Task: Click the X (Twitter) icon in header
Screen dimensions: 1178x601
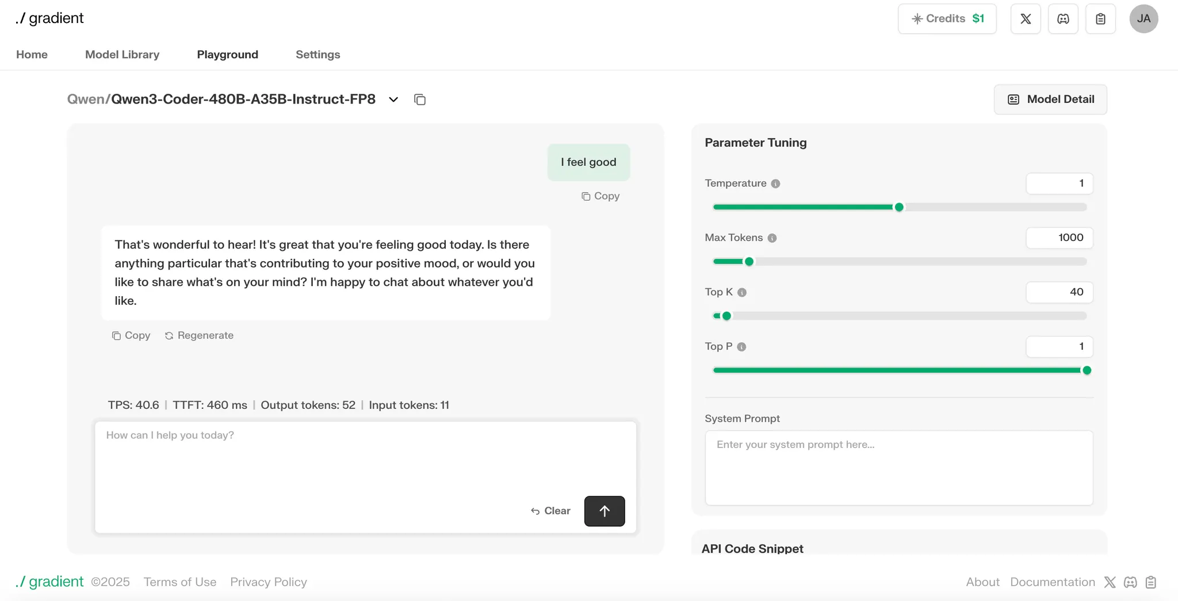Action: point(1026,19)
